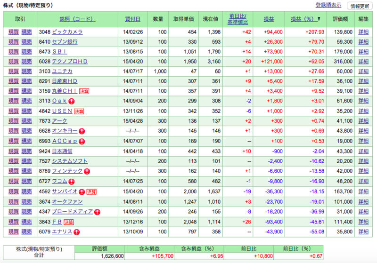The width and height of the screenshot is (377, 263).
Task: Open the 丸善CHI stock link
Action: point(65,91)
